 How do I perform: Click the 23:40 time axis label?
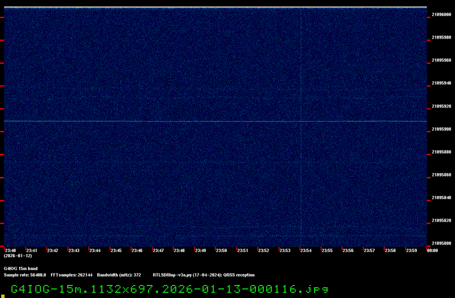pyautogui.click(x=10, y=250)
